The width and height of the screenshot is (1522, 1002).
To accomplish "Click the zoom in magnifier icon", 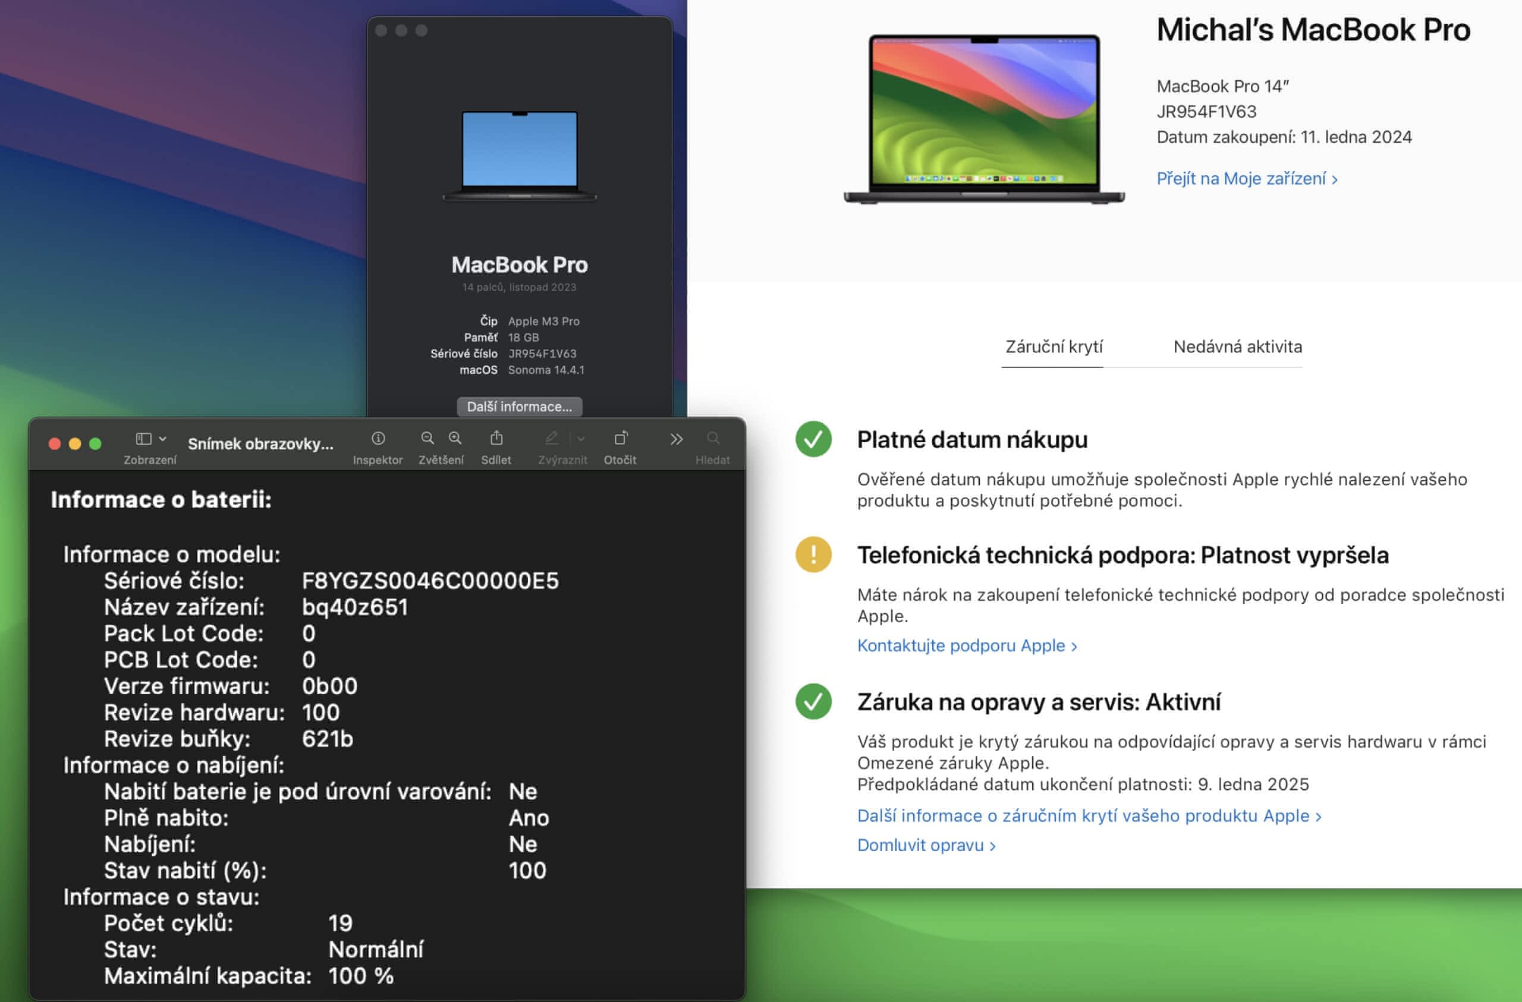I will point(455,438).
